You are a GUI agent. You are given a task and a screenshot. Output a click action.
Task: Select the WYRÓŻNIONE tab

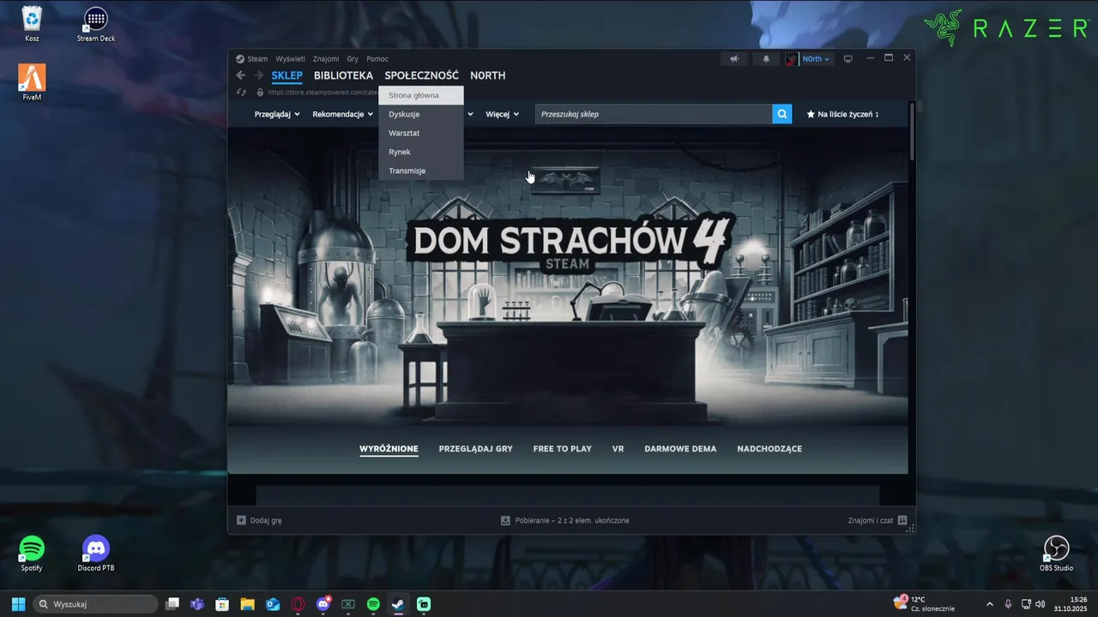(389, 449)
